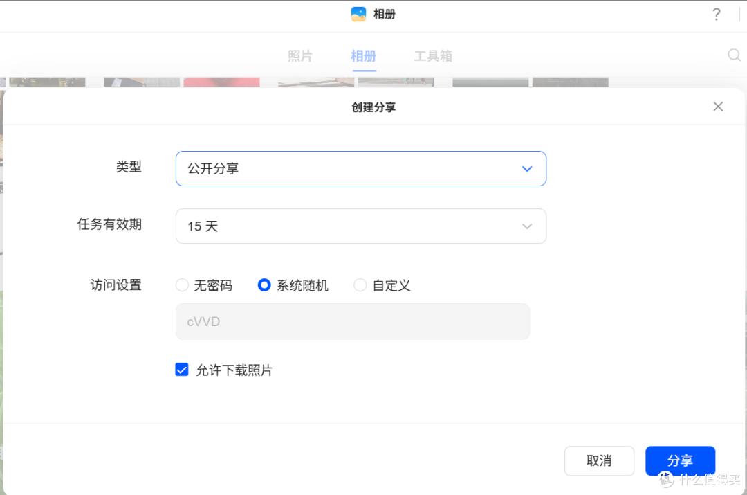Switch to the Photos tab
Viewport: 747px width, 495px height.
[x=300, y=56]
